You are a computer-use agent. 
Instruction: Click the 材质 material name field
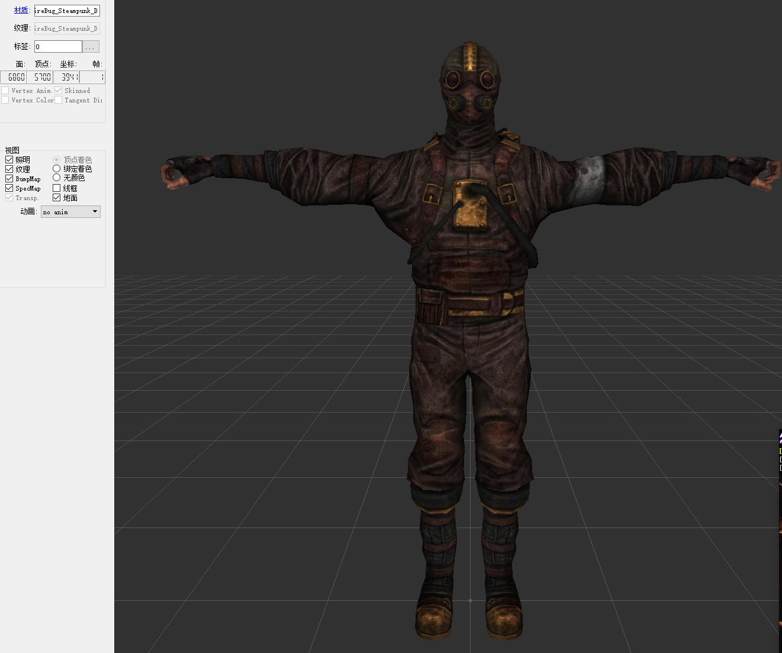pos(67,11)
